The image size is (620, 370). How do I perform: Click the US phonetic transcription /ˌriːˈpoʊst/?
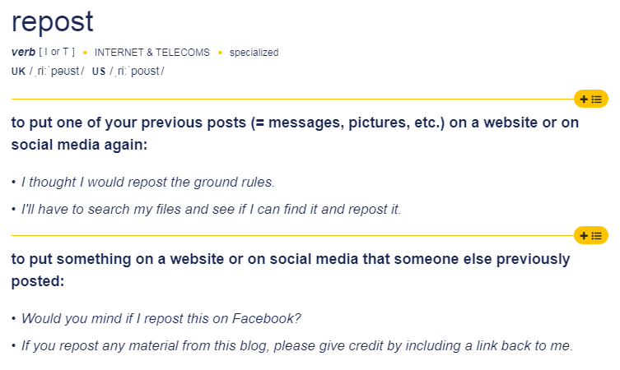coord(137,71)
